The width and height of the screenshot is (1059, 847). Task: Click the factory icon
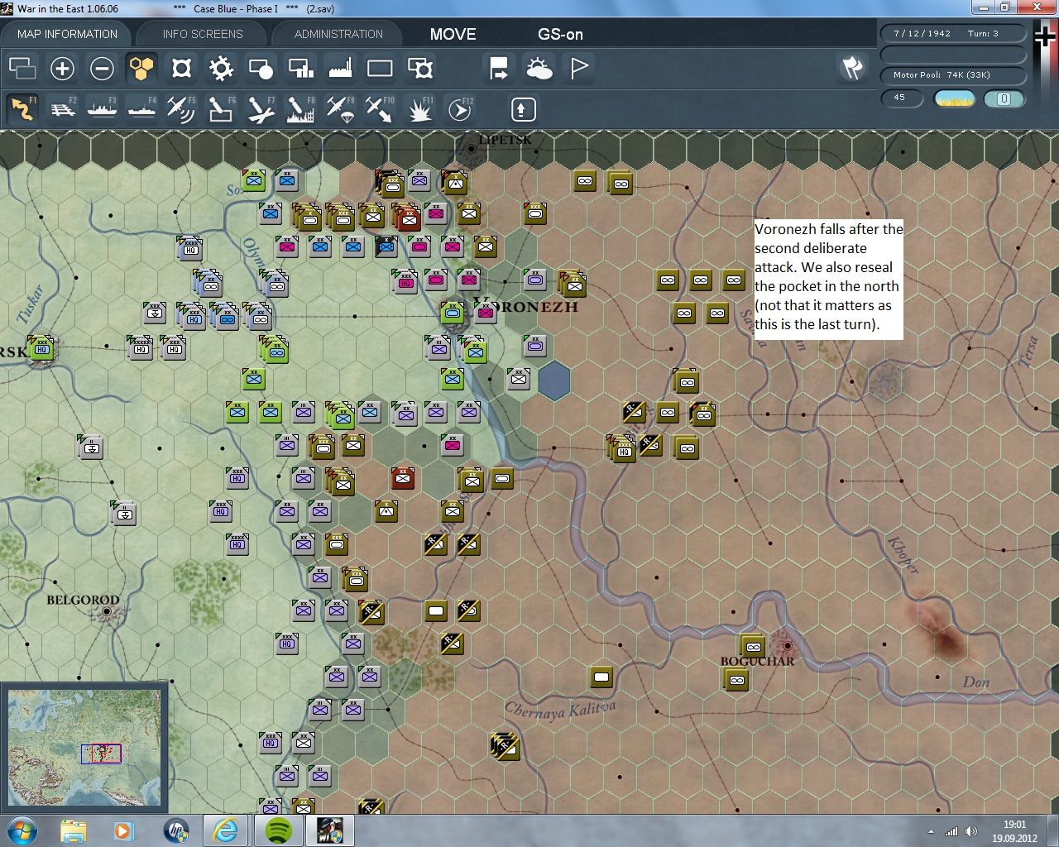(x=340, y=68)
